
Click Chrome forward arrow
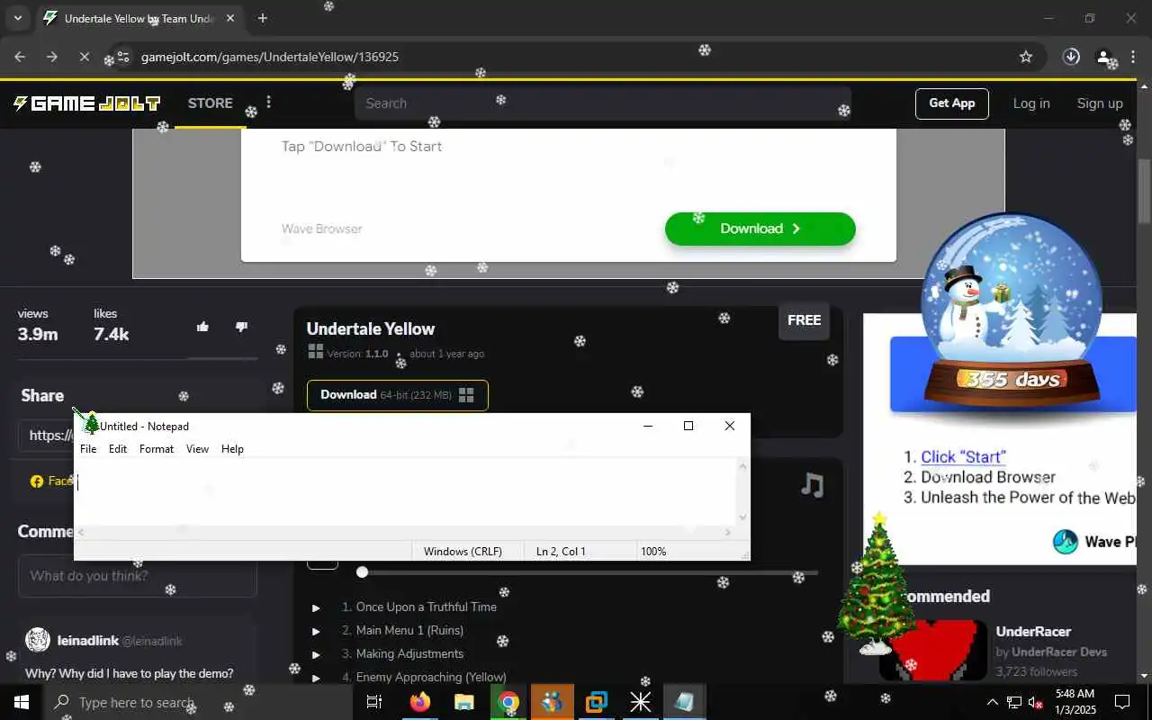click(x=52, y=57)
